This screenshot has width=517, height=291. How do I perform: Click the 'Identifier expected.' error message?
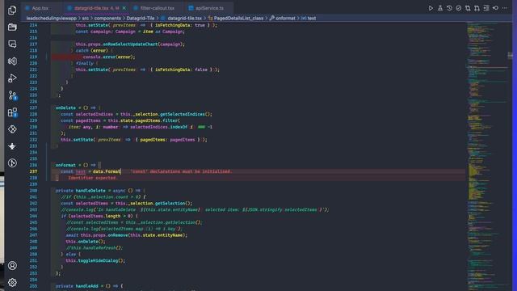coord(93,178)
